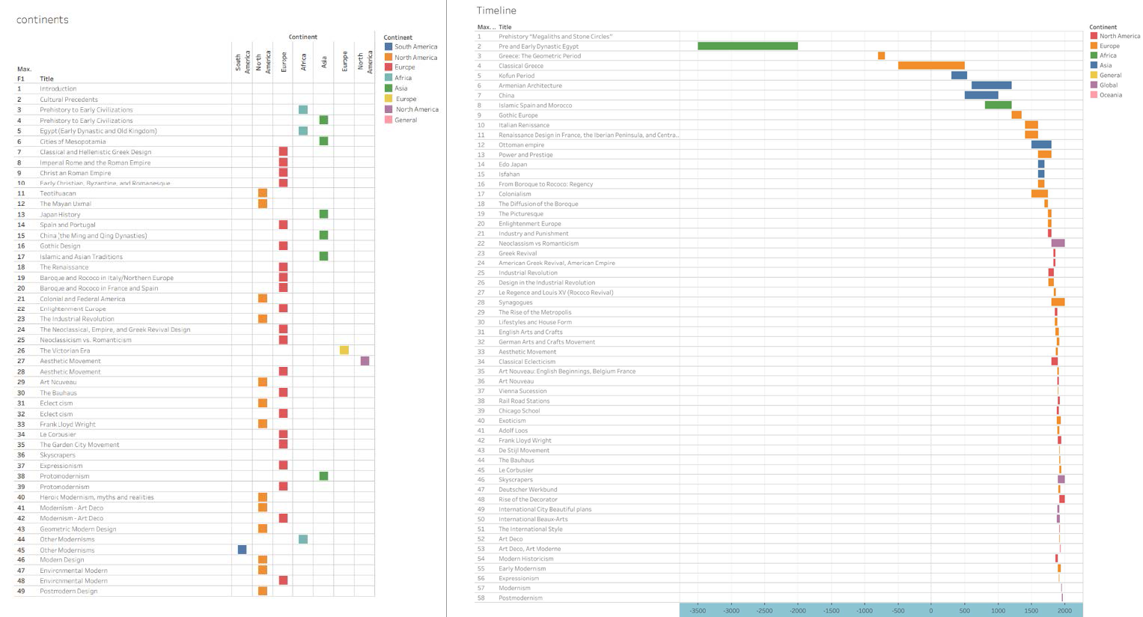1143x617 pixels.
Task: Select the Pre and Early Dynastic Egypt bar
Action: 747,46
